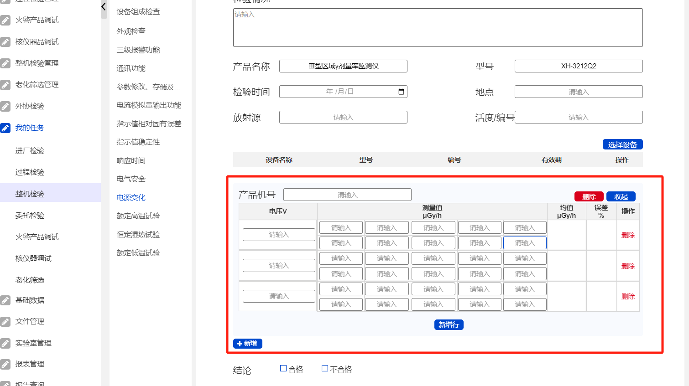Expand the 实验室管理 menu group
This screenshot has width=689, height=386.
tap(33, 343)
